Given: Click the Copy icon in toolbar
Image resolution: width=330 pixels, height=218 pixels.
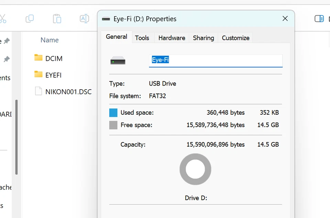Looking at the screenshot, I should (30, 19).
